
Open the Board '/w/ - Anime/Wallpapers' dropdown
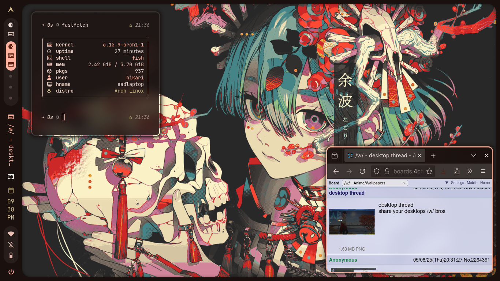[375, 183]
